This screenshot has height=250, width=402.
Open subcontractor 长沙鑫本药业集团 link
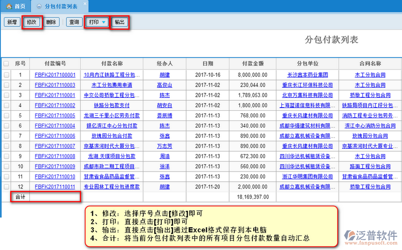coord(307,75)
